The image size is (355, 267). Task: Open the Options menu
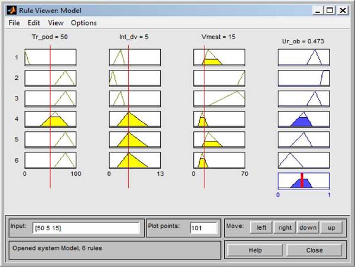84,23
